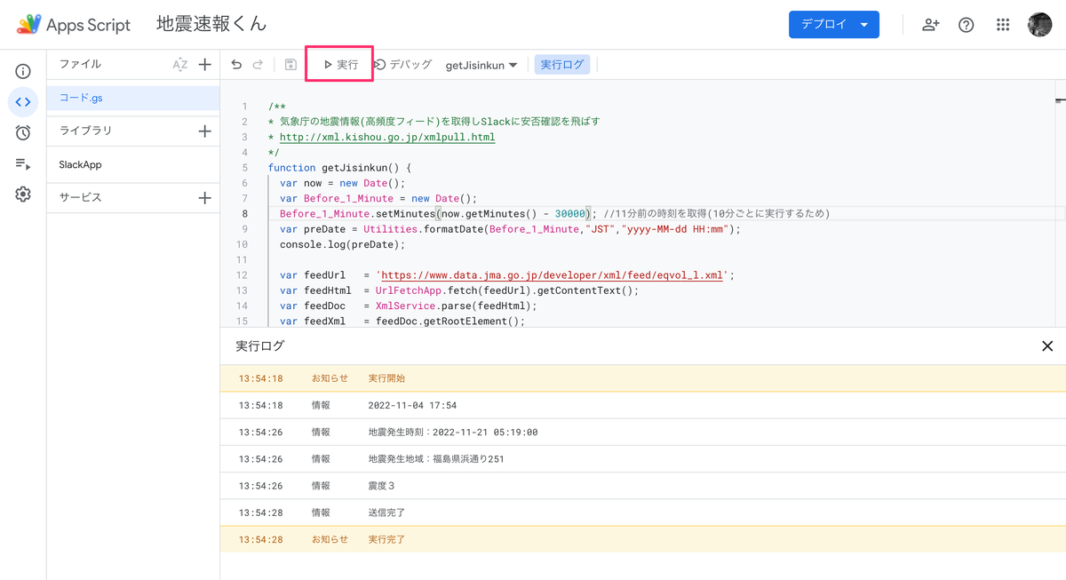This screenshot has height=580, width=1066.
Task: Open project Overview info icon in sidebar
Action: pos(23,72)
